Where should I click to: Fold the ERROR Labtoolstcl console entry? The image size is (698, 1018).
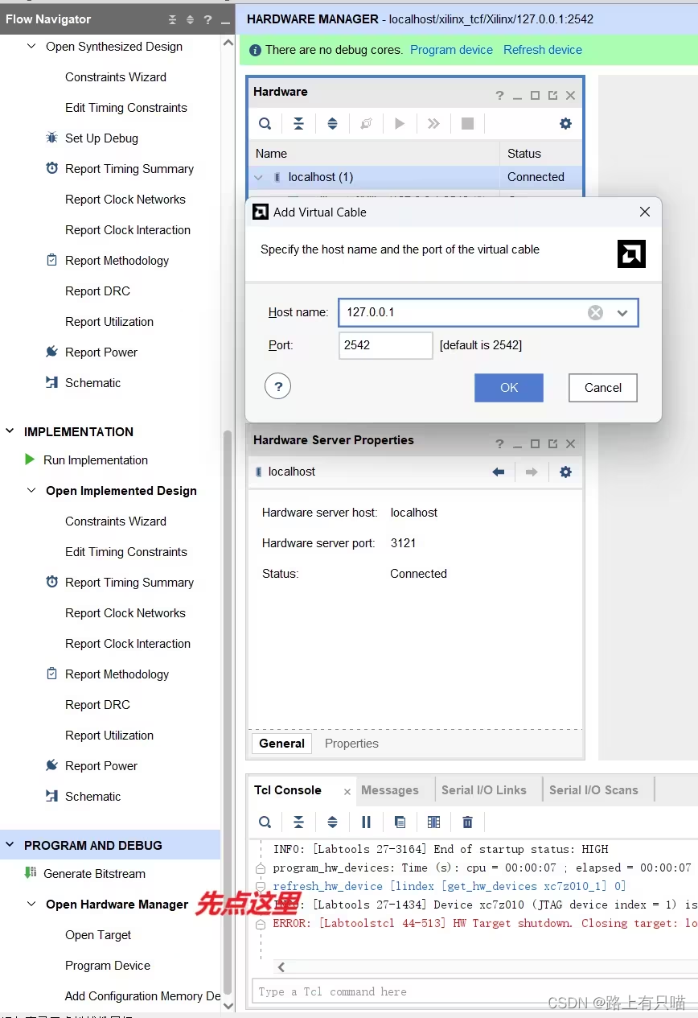(x=261, y=925)
